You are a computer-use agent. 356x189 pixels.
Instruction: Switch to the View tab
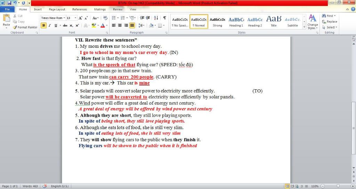pos(133,9)
